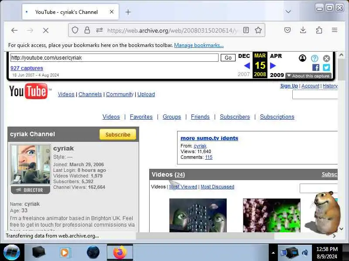Open the Community navigation link

tap(120, 94)
